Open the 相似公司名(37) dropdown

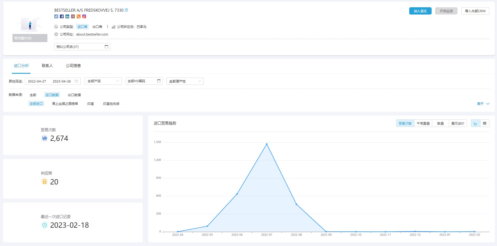click(82, 47)
